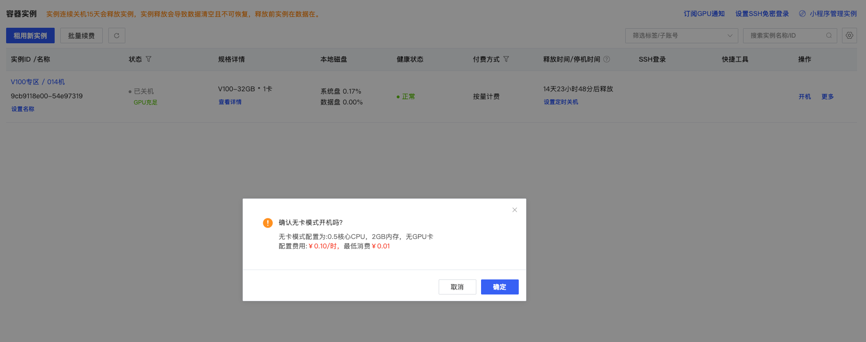Click the orange warning icon in dialog

(268, 223)
